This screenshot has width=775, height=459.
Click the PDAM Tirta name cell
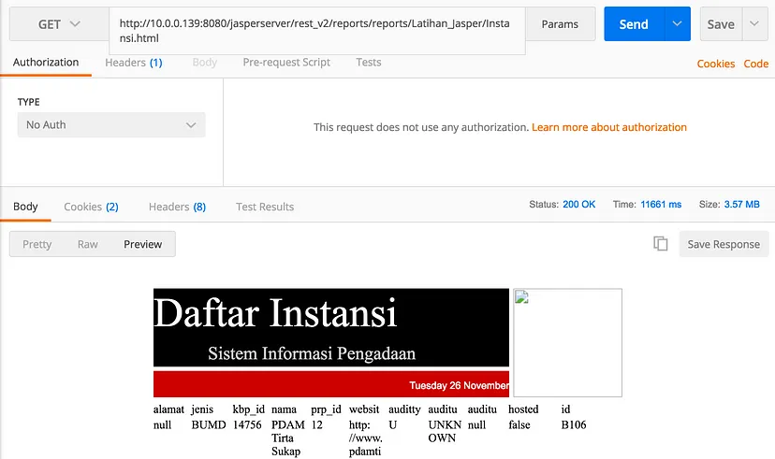[288, 437]
